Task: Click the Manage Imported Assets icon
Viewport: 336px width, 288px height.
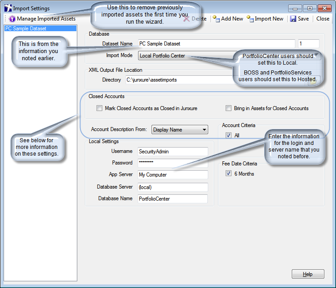Action: 12,19
